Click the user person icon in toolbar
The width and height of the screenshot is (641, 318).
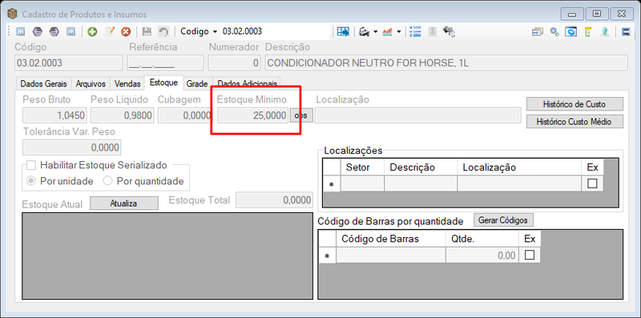click(606, 31)
